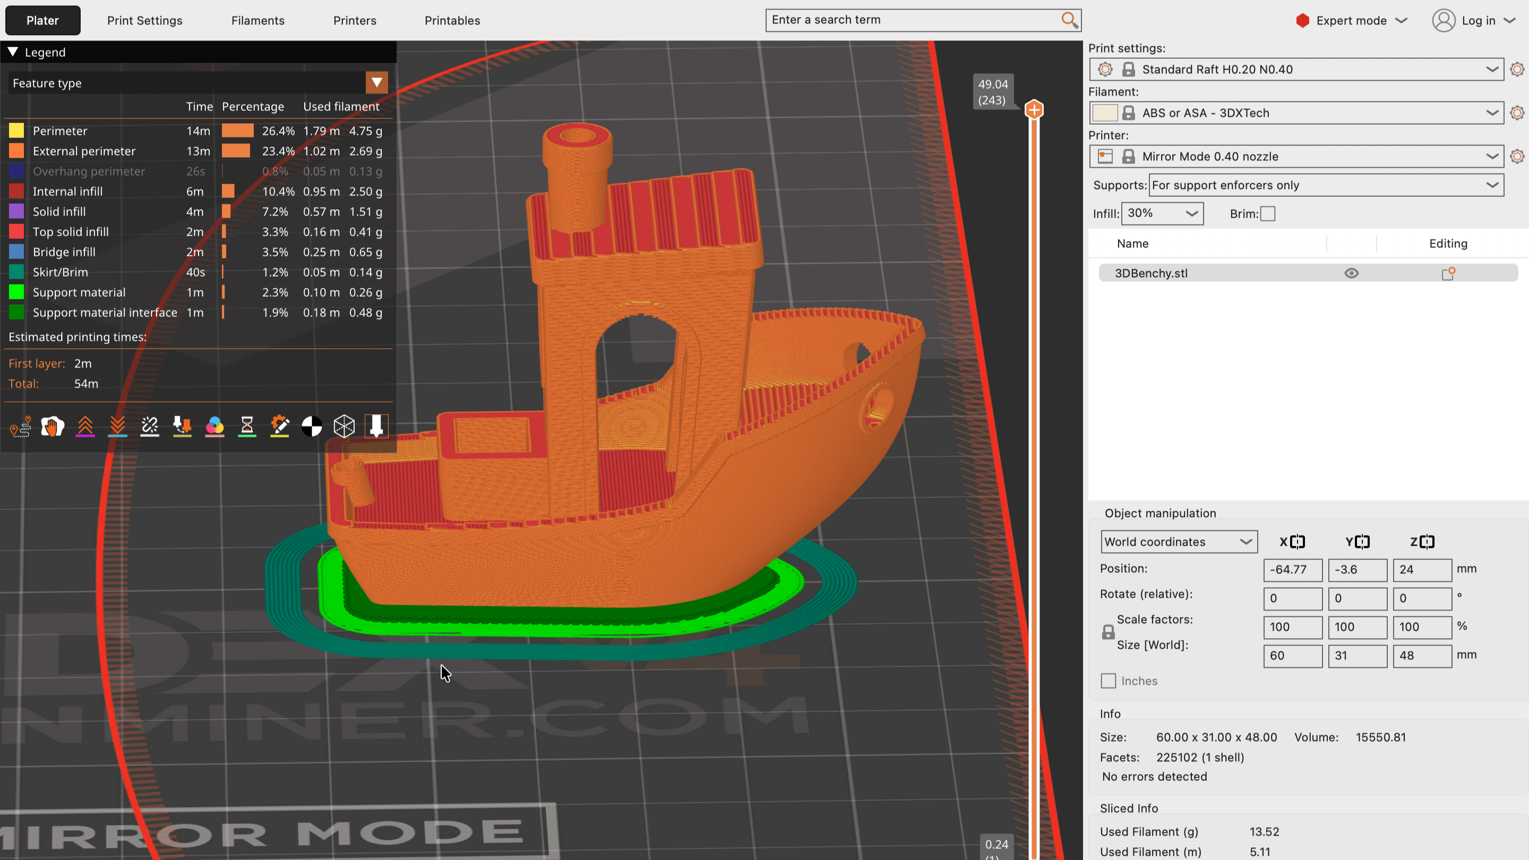Click the Editing column header
This screenshot has height=860, width=1529.
pos(1448,244)
